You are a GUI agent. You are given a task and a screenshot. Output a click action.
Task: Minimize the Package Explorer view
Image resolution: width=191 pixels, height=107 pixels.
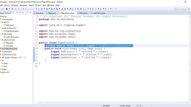tap(28, 12)
